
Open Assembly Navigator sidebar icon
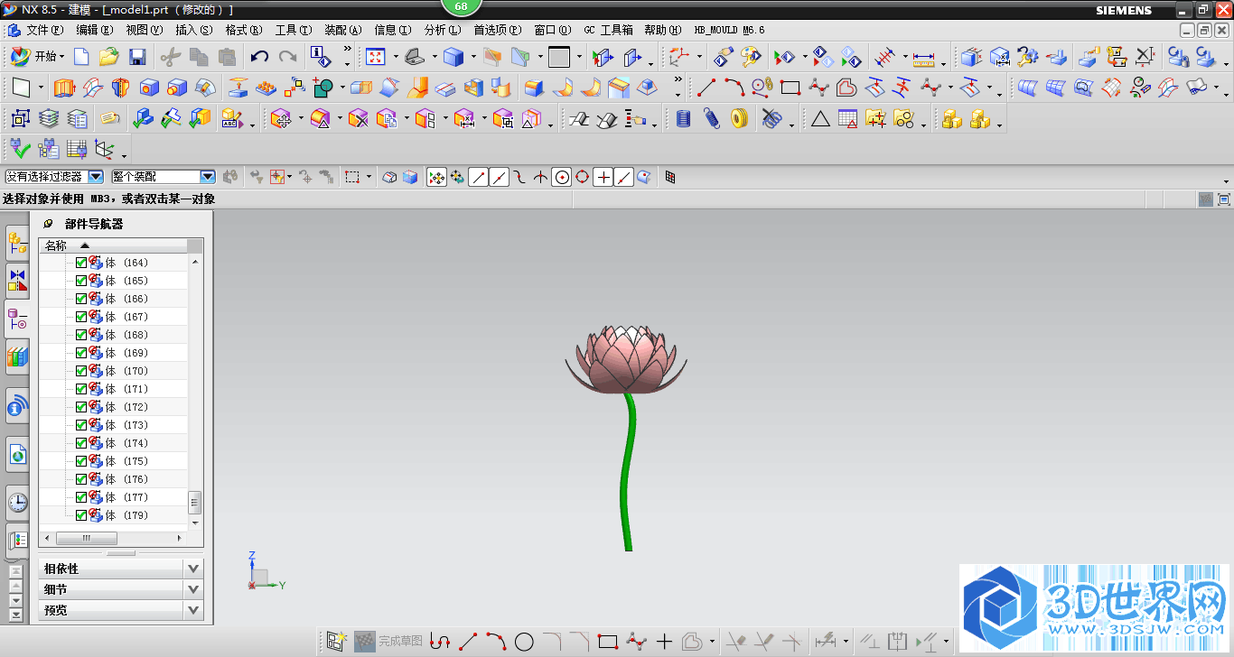[x=17, y=242]
